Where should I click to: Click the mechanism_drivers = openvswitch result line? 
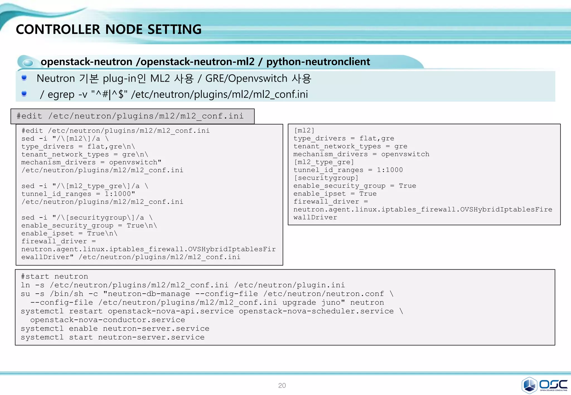[x=361, y=154]
